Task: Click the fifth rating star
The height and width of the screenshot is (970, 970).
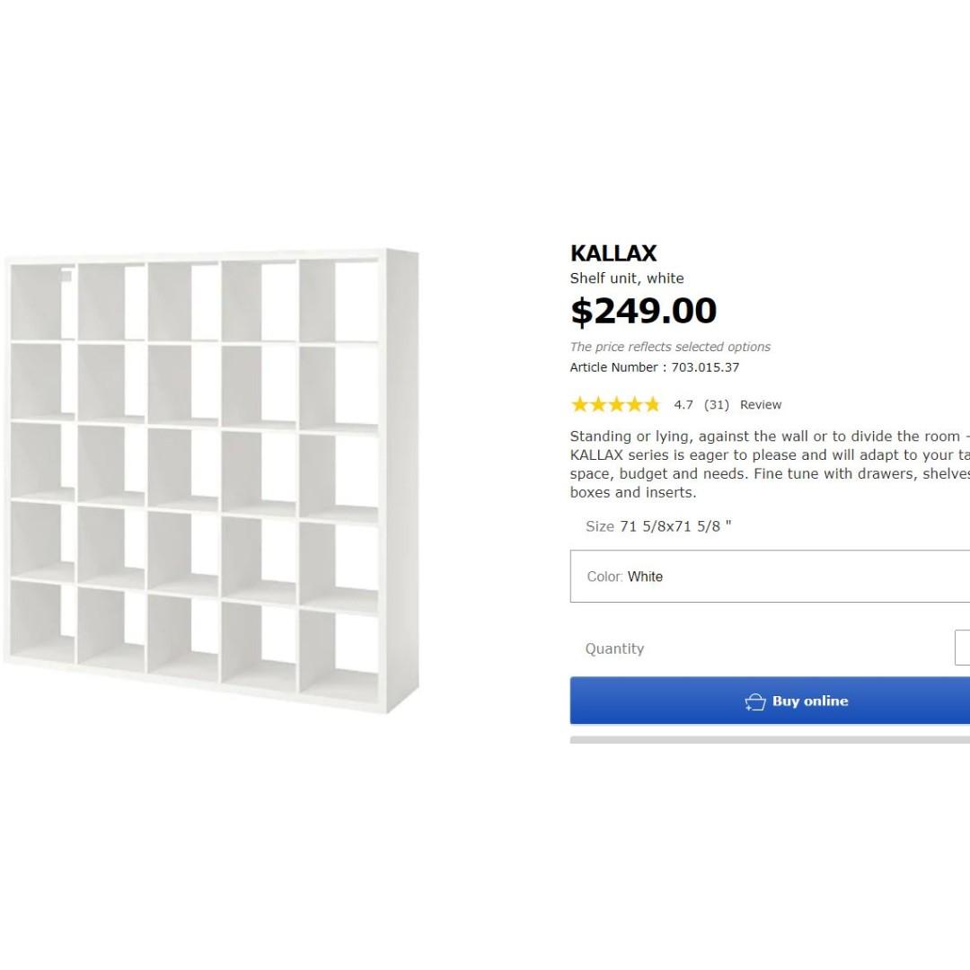Action: pyautogui.click(x=653, y=404)
